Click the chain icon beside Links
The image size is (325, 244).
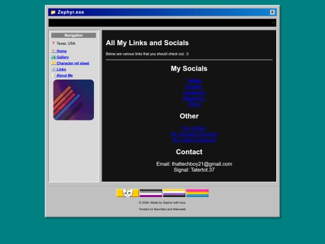point(54,69)
